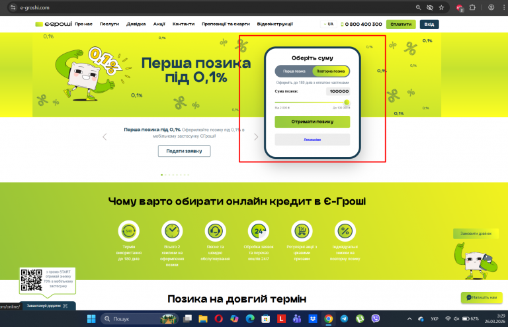Viewport: 508px width, 327px height.
Task: Open Dropbox from the taskbar
Action: (313, 319)
